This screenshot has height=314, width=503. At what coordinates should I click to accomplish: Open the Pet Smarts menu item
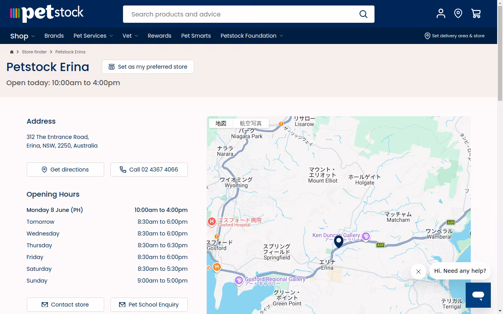click(x=196, y=36)
